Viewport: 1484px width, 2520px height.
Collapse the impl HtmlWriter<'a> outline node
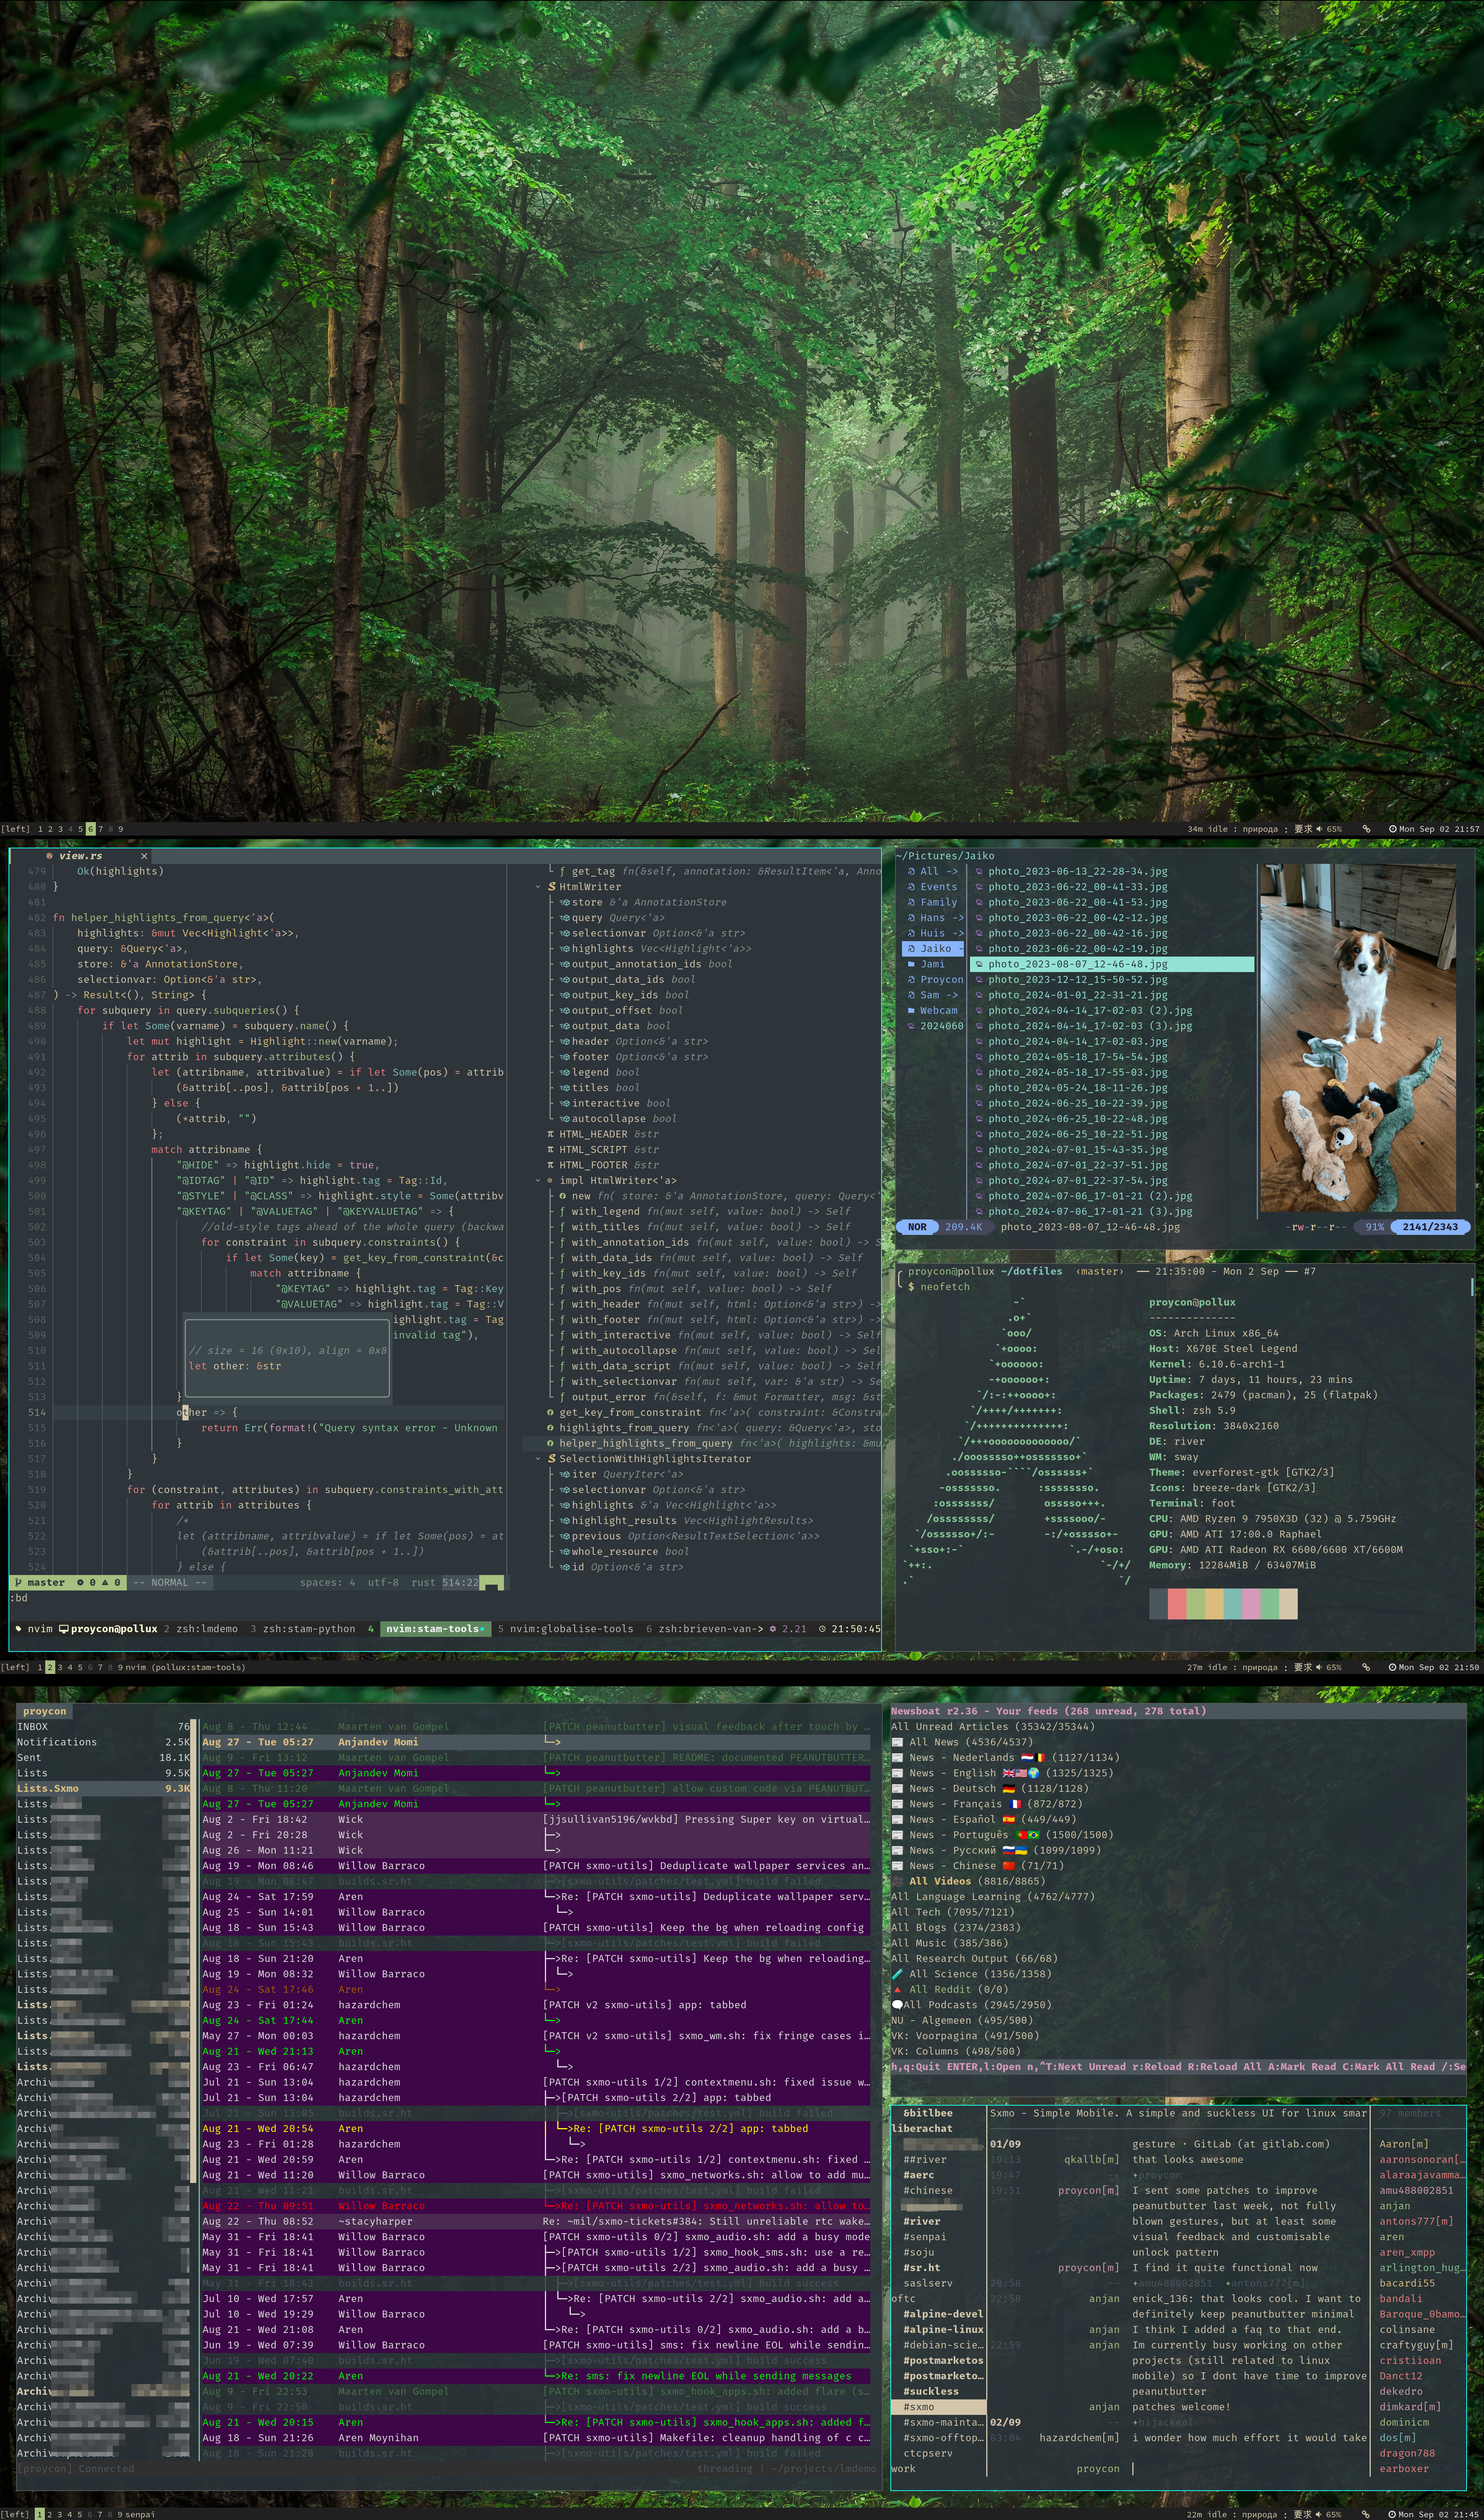pos(538,1180)
